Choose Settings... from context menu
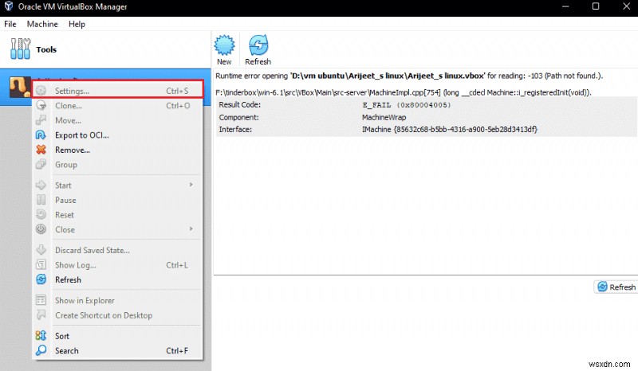This screenshot has width=638, height=371. point(117,91)
